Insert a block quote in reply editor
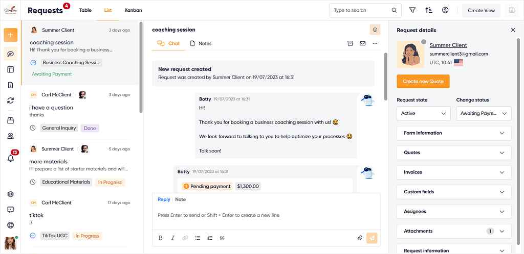Screen dimensions: 524x254 tap(222, 238)
